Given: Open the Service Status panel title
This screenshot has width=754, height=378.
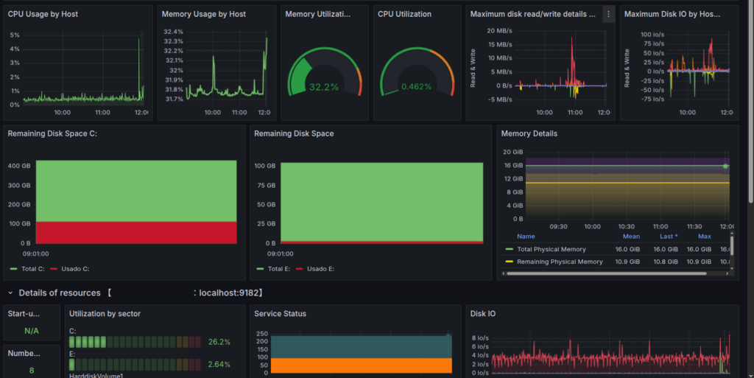Looking at the screenshot, I should pyautogui.click(x=280, y=314).
